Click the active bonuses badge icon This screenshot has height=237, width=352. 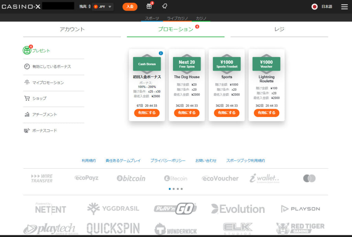tap(27, 66)
